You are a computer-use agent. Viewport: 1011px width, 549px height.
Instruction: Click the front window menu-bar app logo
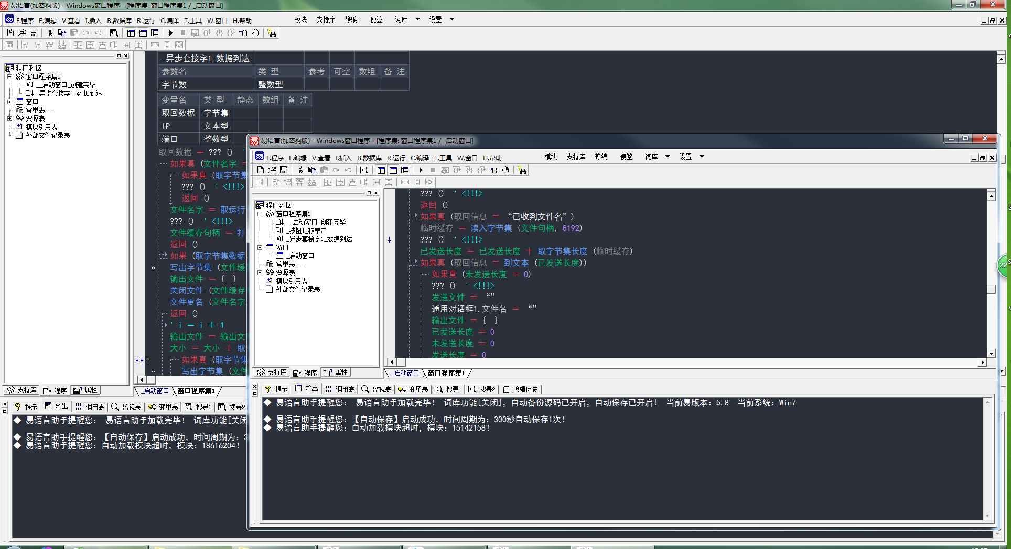[x=260, y=157]
